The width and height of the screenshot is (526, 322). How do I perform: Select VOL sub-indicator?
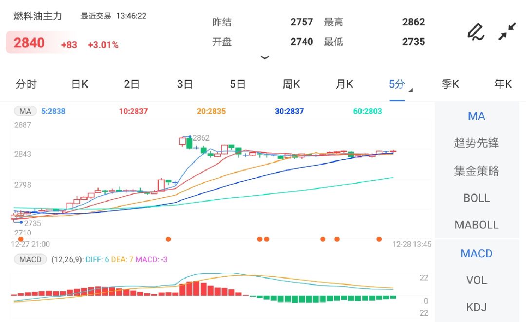click(x=476, y=280)
